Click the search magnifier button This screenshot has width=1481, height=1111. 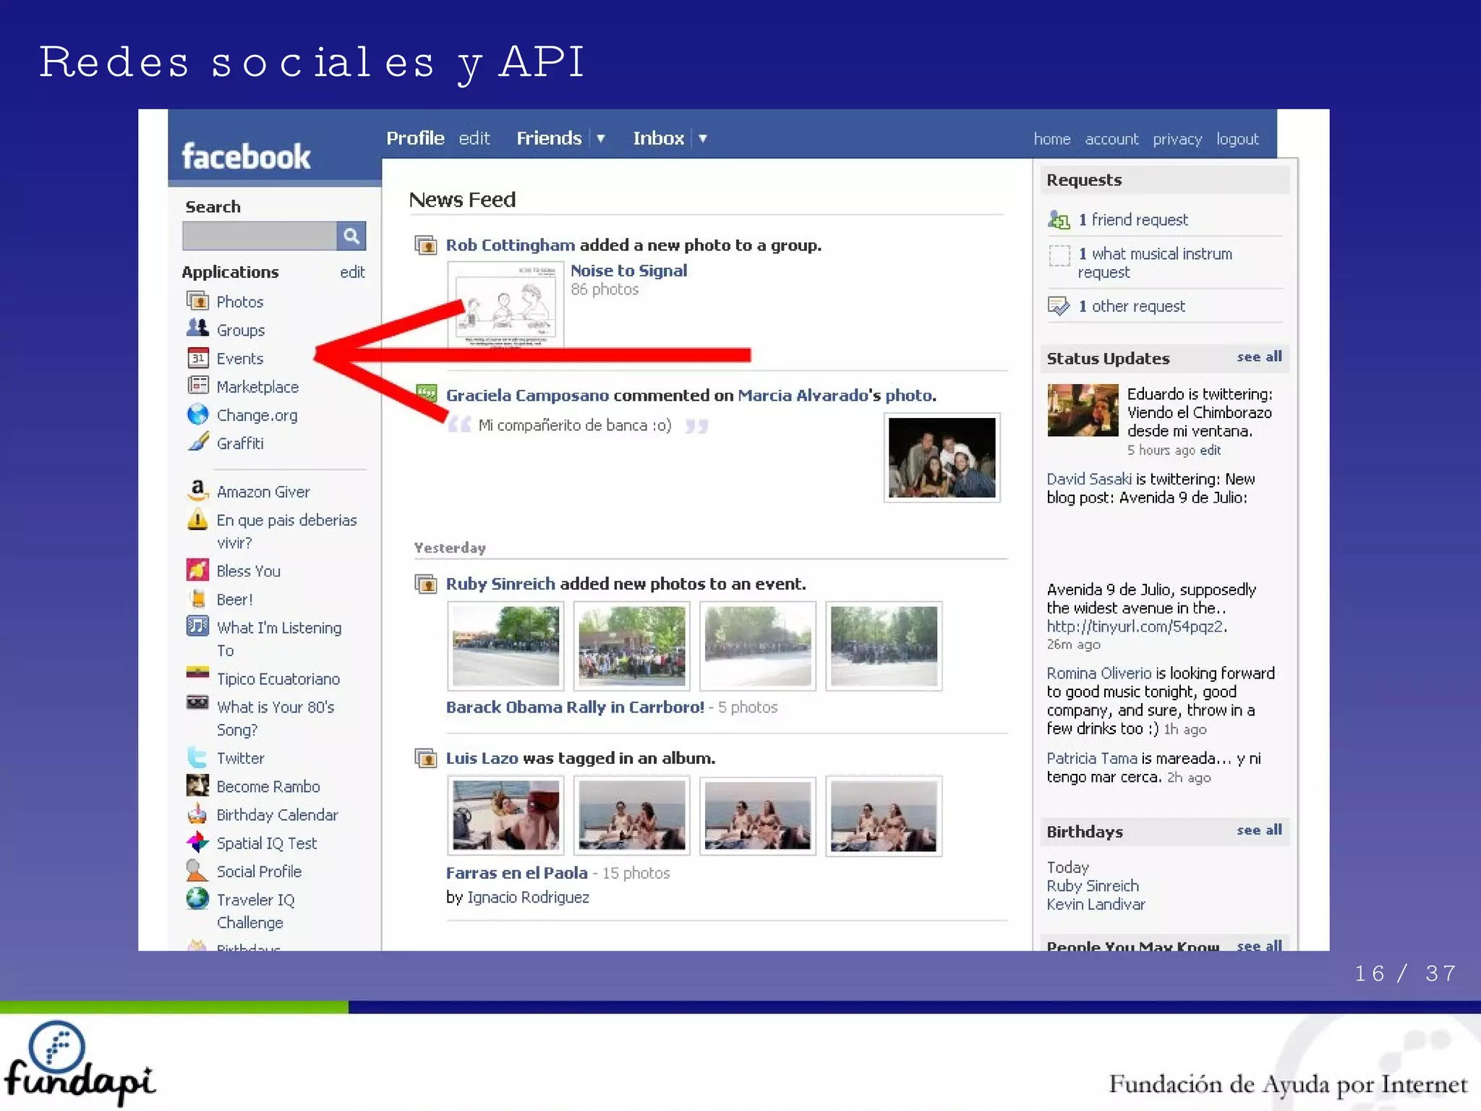click(x=351, y=236)
